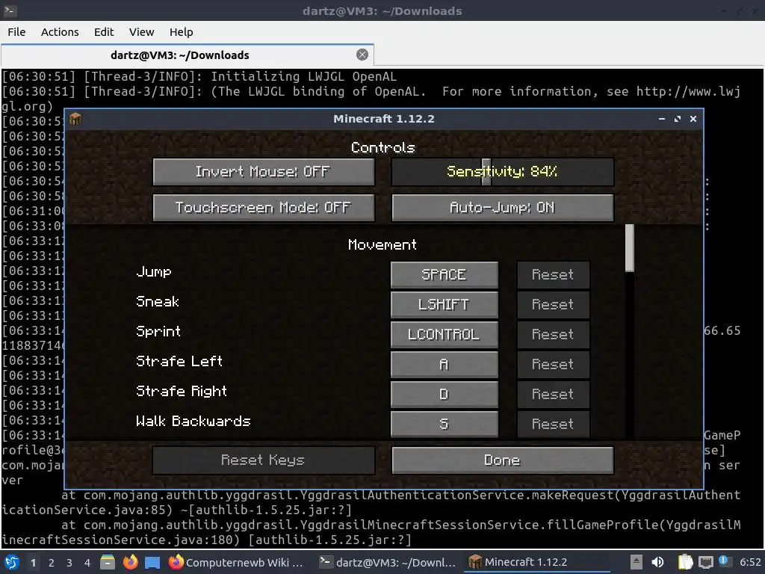This screenshot has width=765, height=574.
Task: Switch to workspace 4
Action: 87,563
